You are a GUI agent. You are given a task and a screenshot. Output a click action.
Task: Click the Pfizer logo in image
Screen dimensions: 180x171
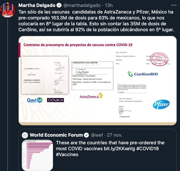point(161,104)
